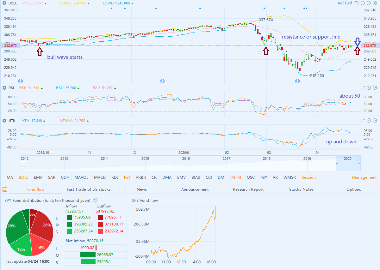Expand the RSI panel to full size
This screenshot has height=270, width=380.
tap(363, 87)
